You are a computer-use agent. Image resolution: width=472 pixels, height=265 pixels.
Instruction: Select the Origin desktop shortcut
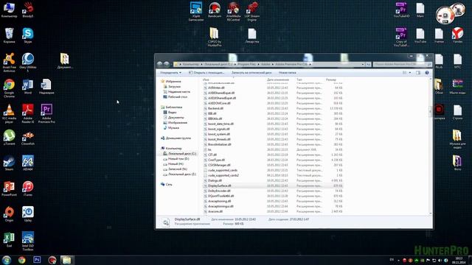pyautogui.click(x=9, y=214)
